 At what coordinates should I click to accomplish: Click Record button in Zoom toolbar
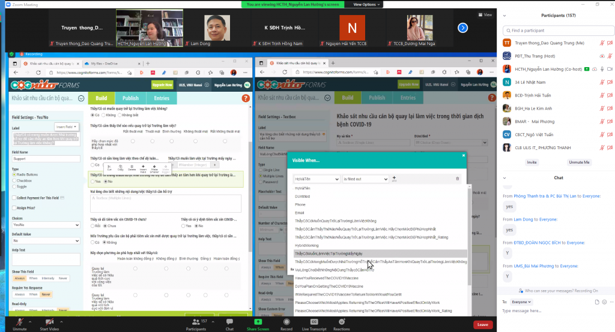point(286,324)
